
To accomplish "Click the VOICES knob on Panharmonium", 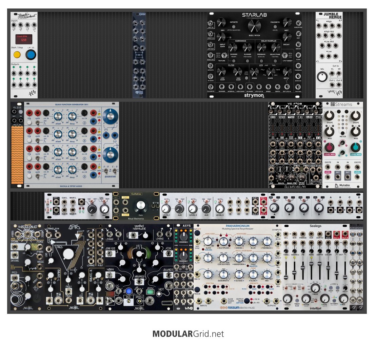I will 239,242.
